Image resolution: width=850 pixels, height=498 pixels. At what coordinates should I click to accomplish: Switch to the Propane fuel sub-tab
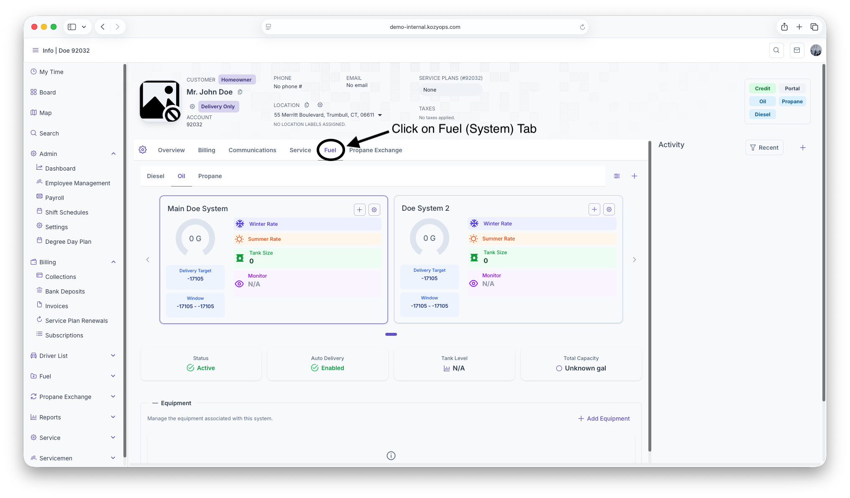coord(210,176)
